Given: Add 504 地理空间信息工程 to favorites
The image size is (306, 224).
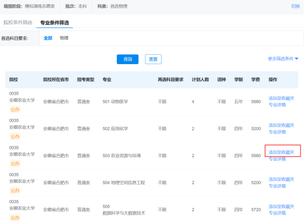Looking at the screenshot, I should [282, 179].
